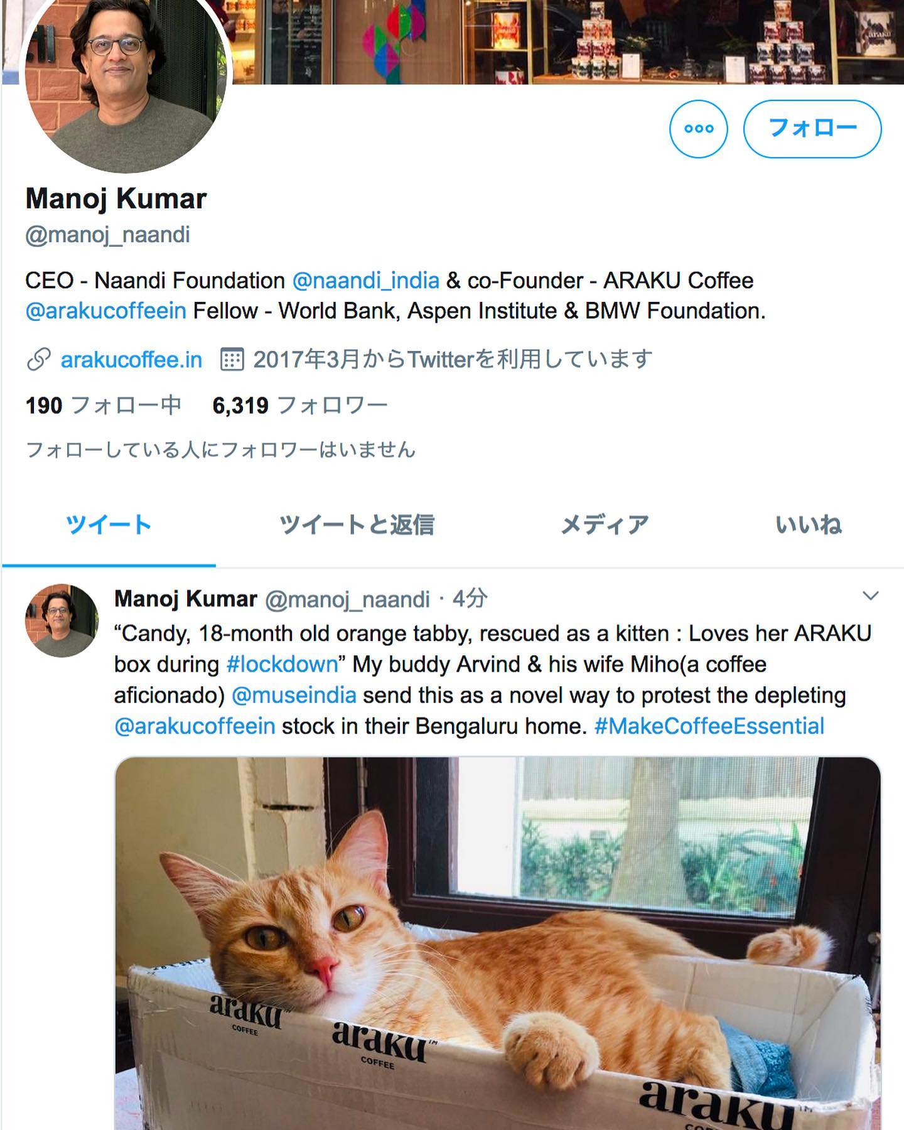View the 190 following (フォロー中) list
This screenshot has height=1130, width=904.
click(104, 406)
